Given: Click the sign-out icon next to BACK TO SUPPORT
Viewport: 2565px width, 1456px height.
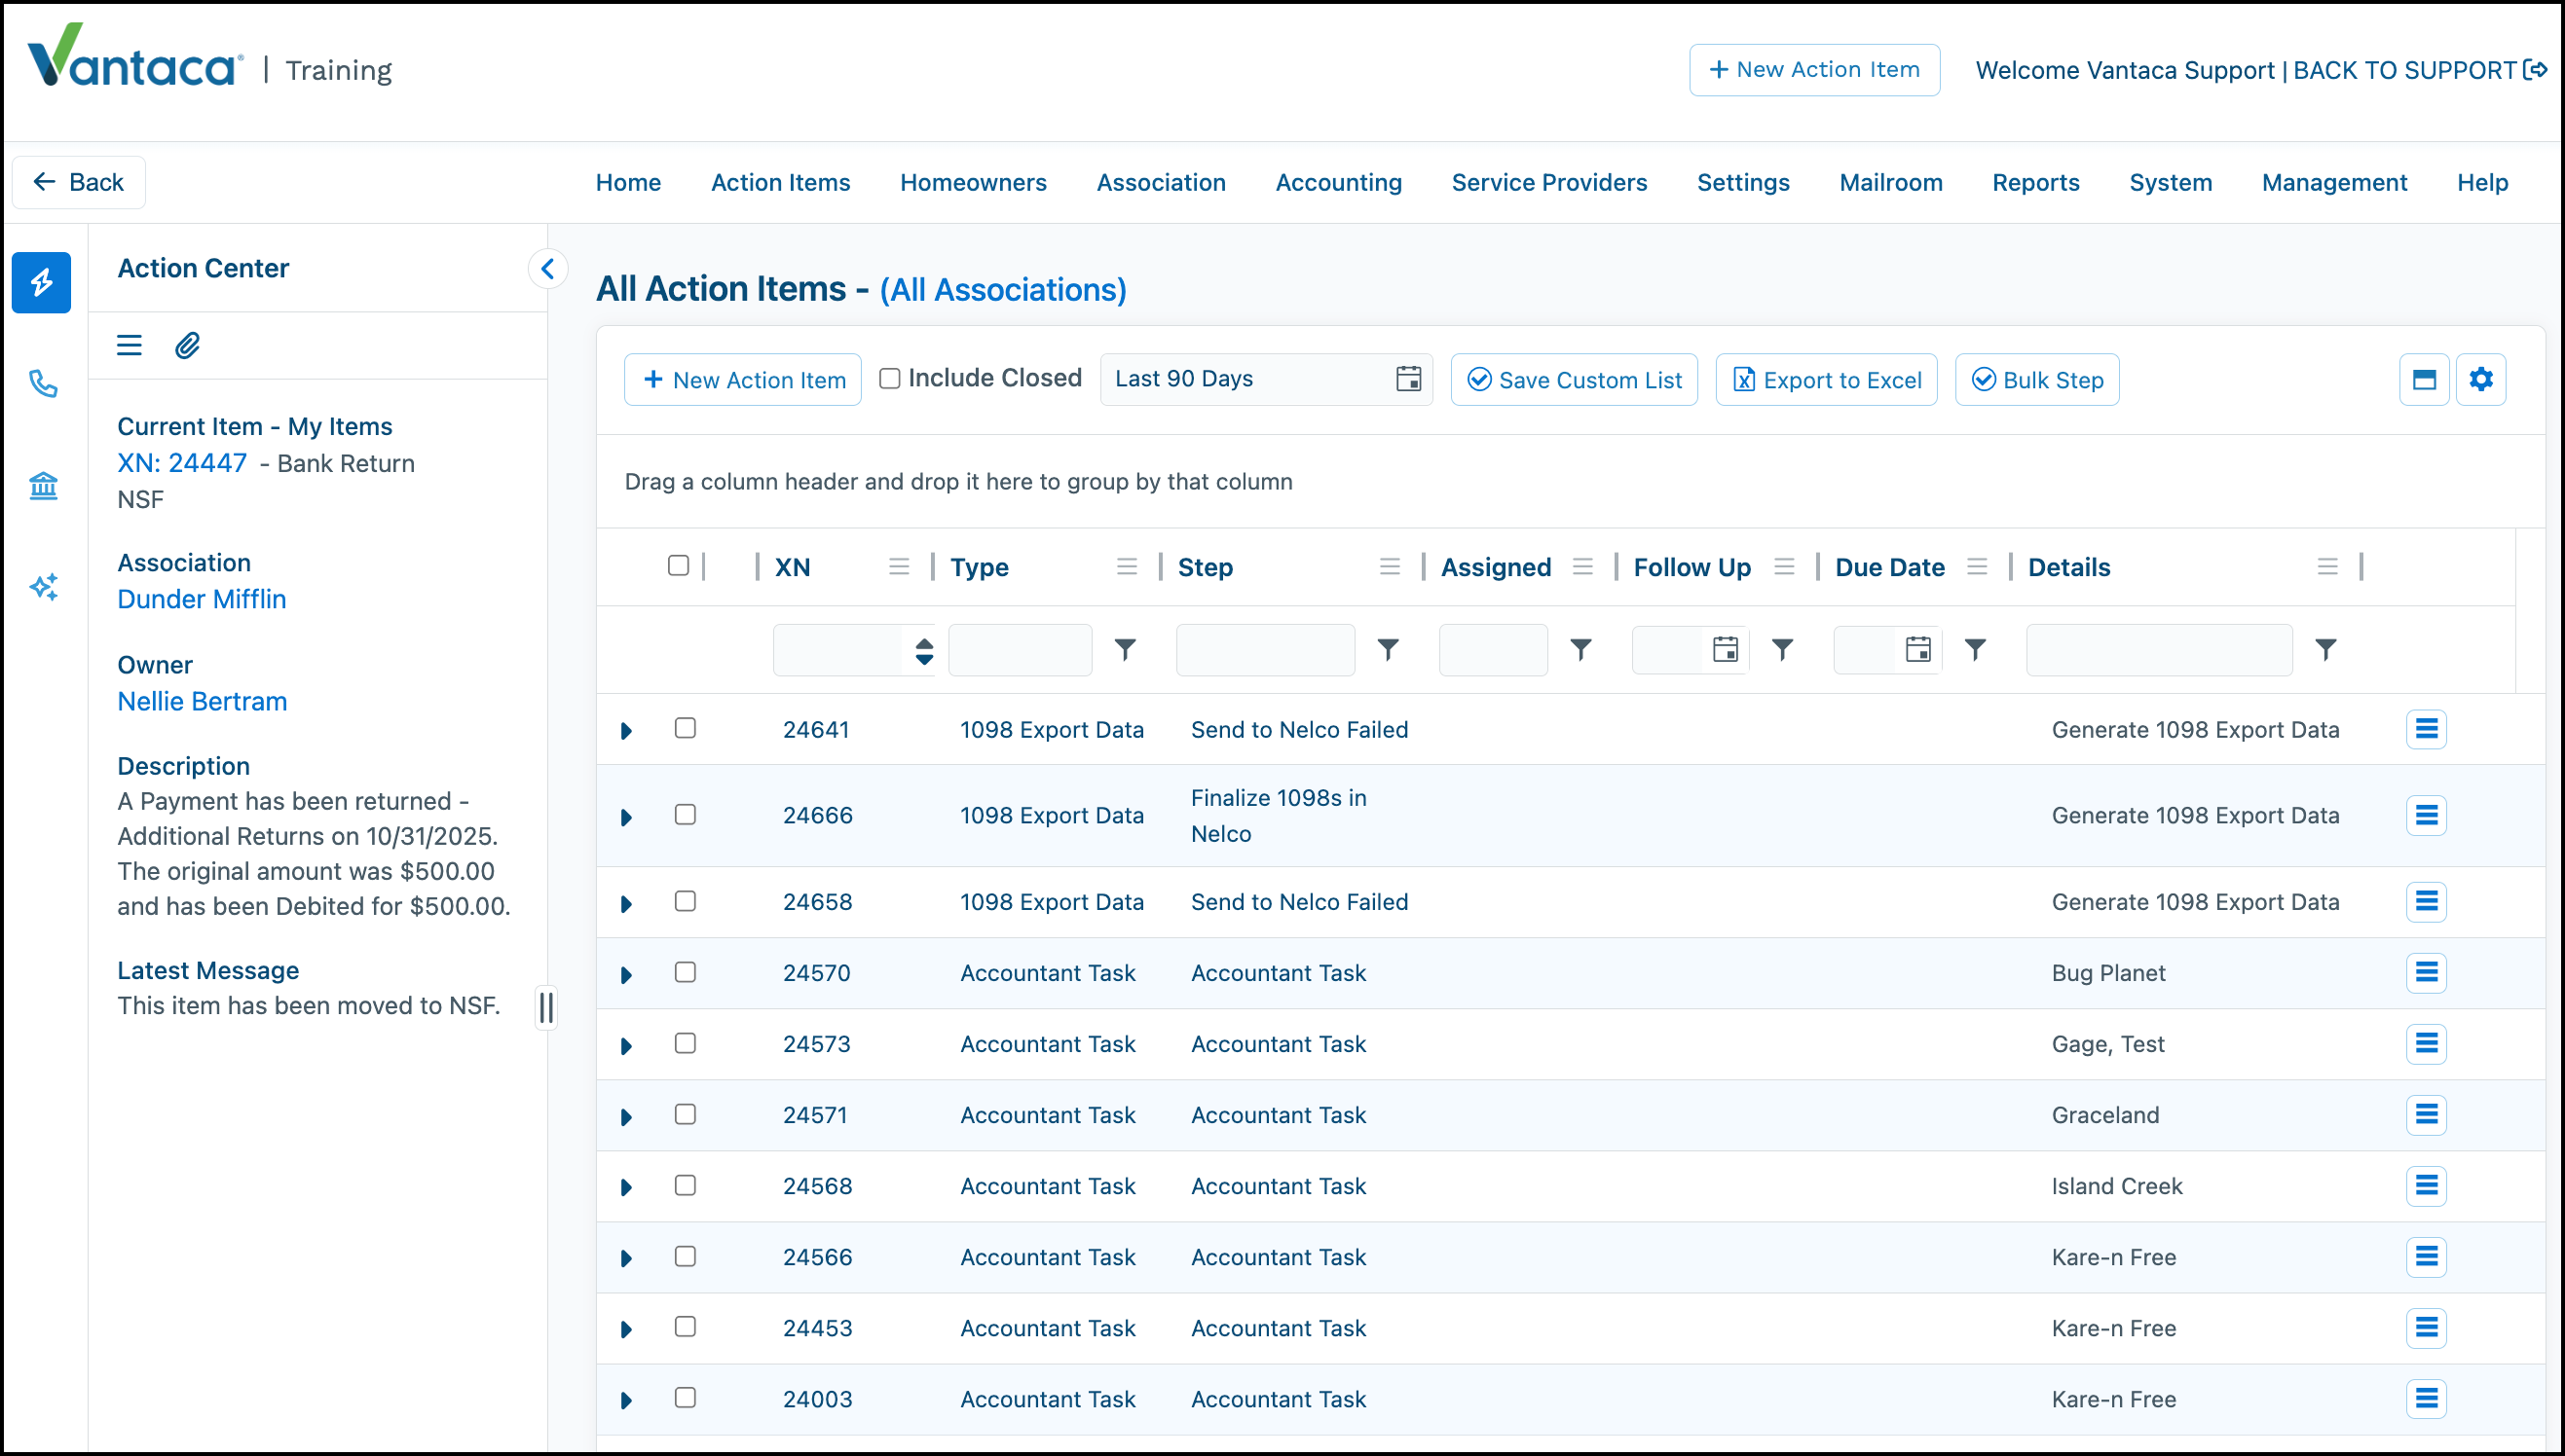Looking at the screenshot, I should coord(2536,70).
